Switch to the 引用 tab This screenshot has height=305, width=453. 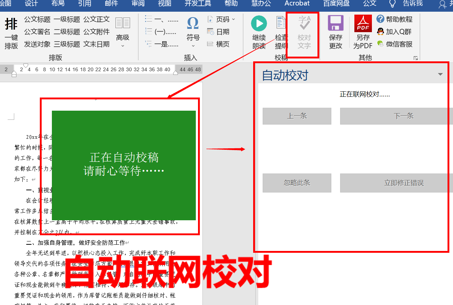[x=84, y=4]
